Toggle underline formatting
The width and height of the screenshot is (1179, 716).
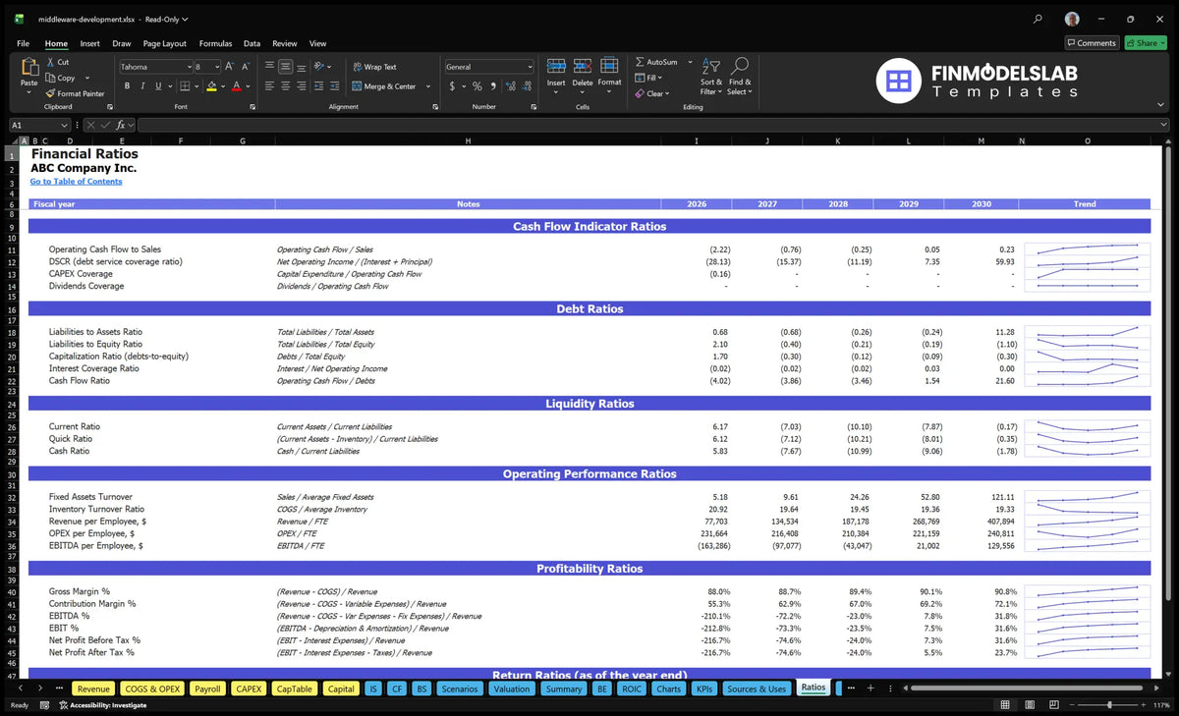[x=156, y=86]
